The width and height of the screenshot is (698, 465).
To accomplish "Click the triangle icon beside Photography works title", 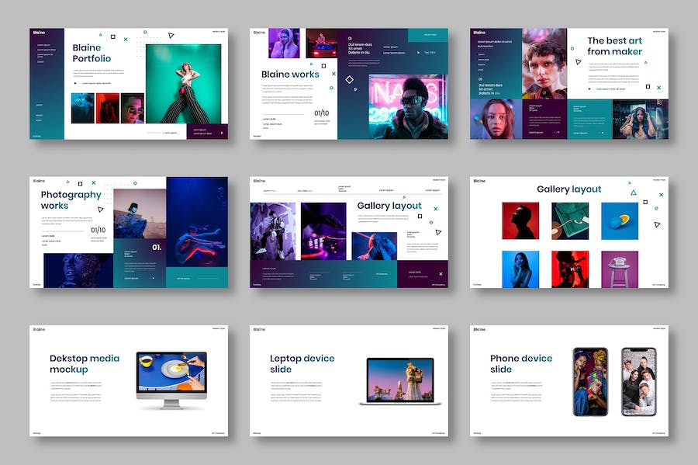I will pyautogui.click(x=99, y=208).
